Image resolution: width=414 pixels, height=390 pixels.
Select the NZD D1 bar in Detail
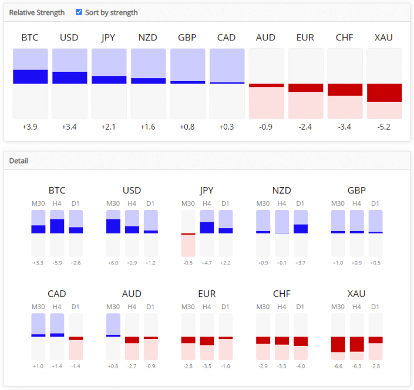(300, 233)
